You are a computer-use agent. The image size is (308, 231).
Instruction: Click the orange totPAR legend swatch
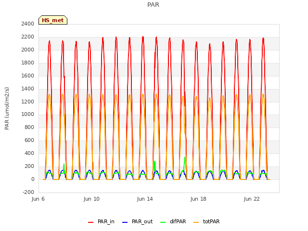[x=196, y=222]
